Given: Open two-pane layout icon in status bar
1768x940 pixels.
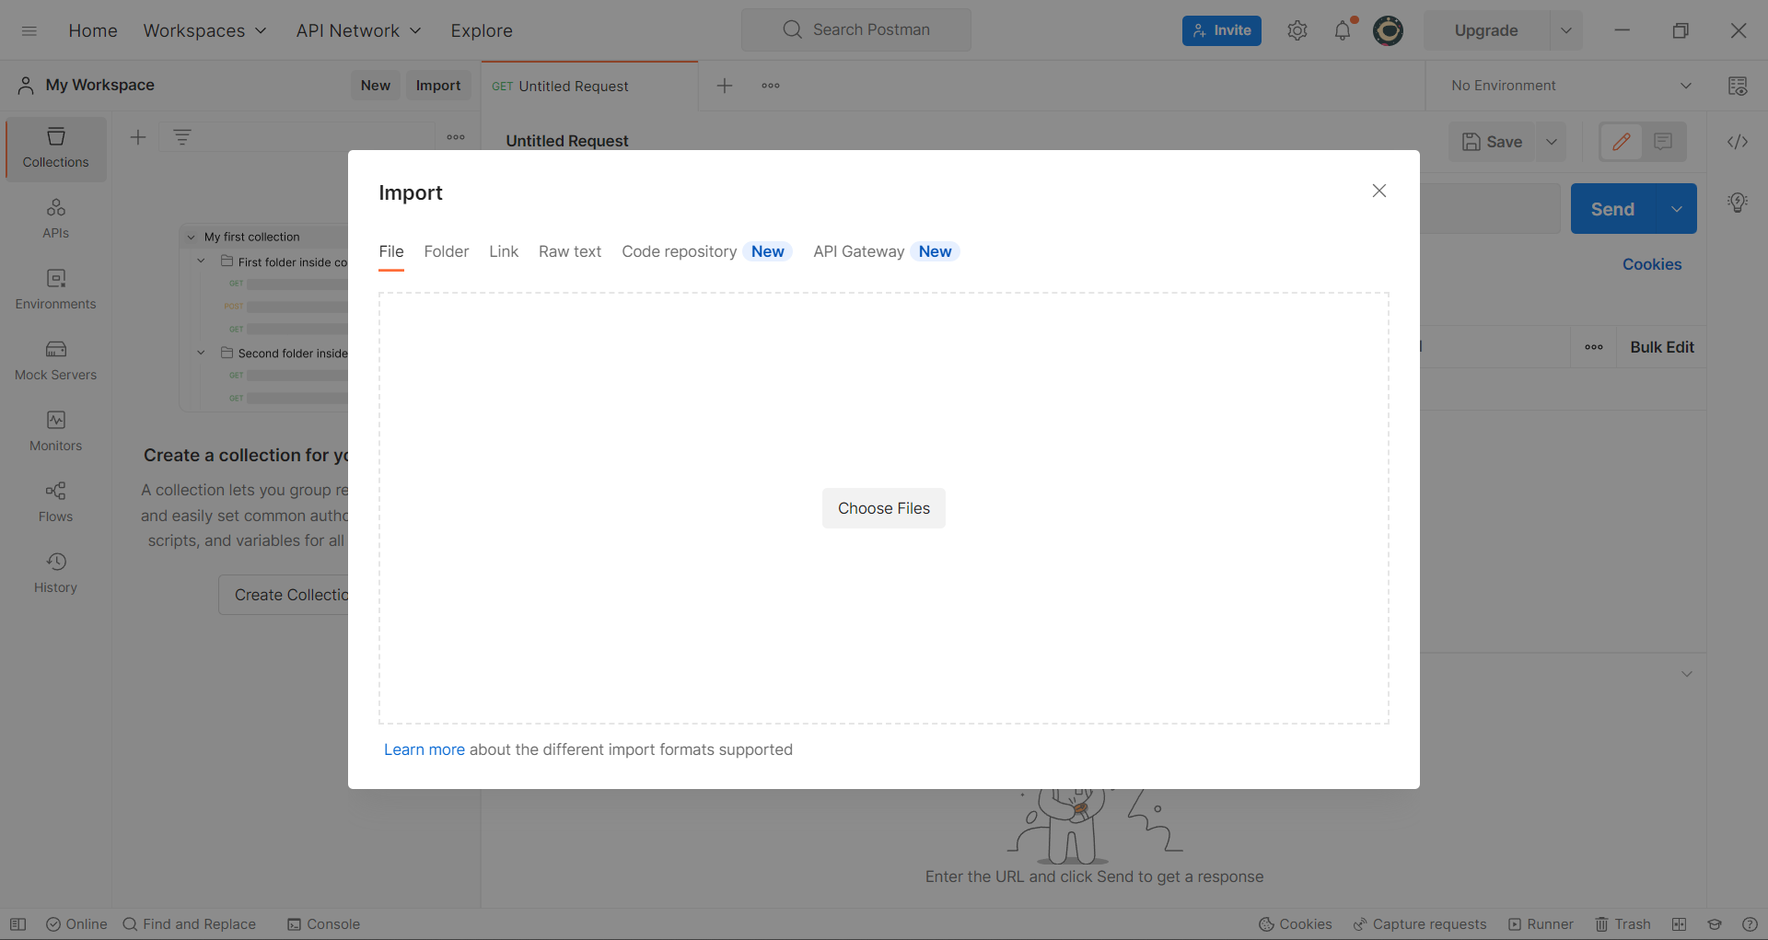Looking at the screenshot, I should pos(1680,924).
